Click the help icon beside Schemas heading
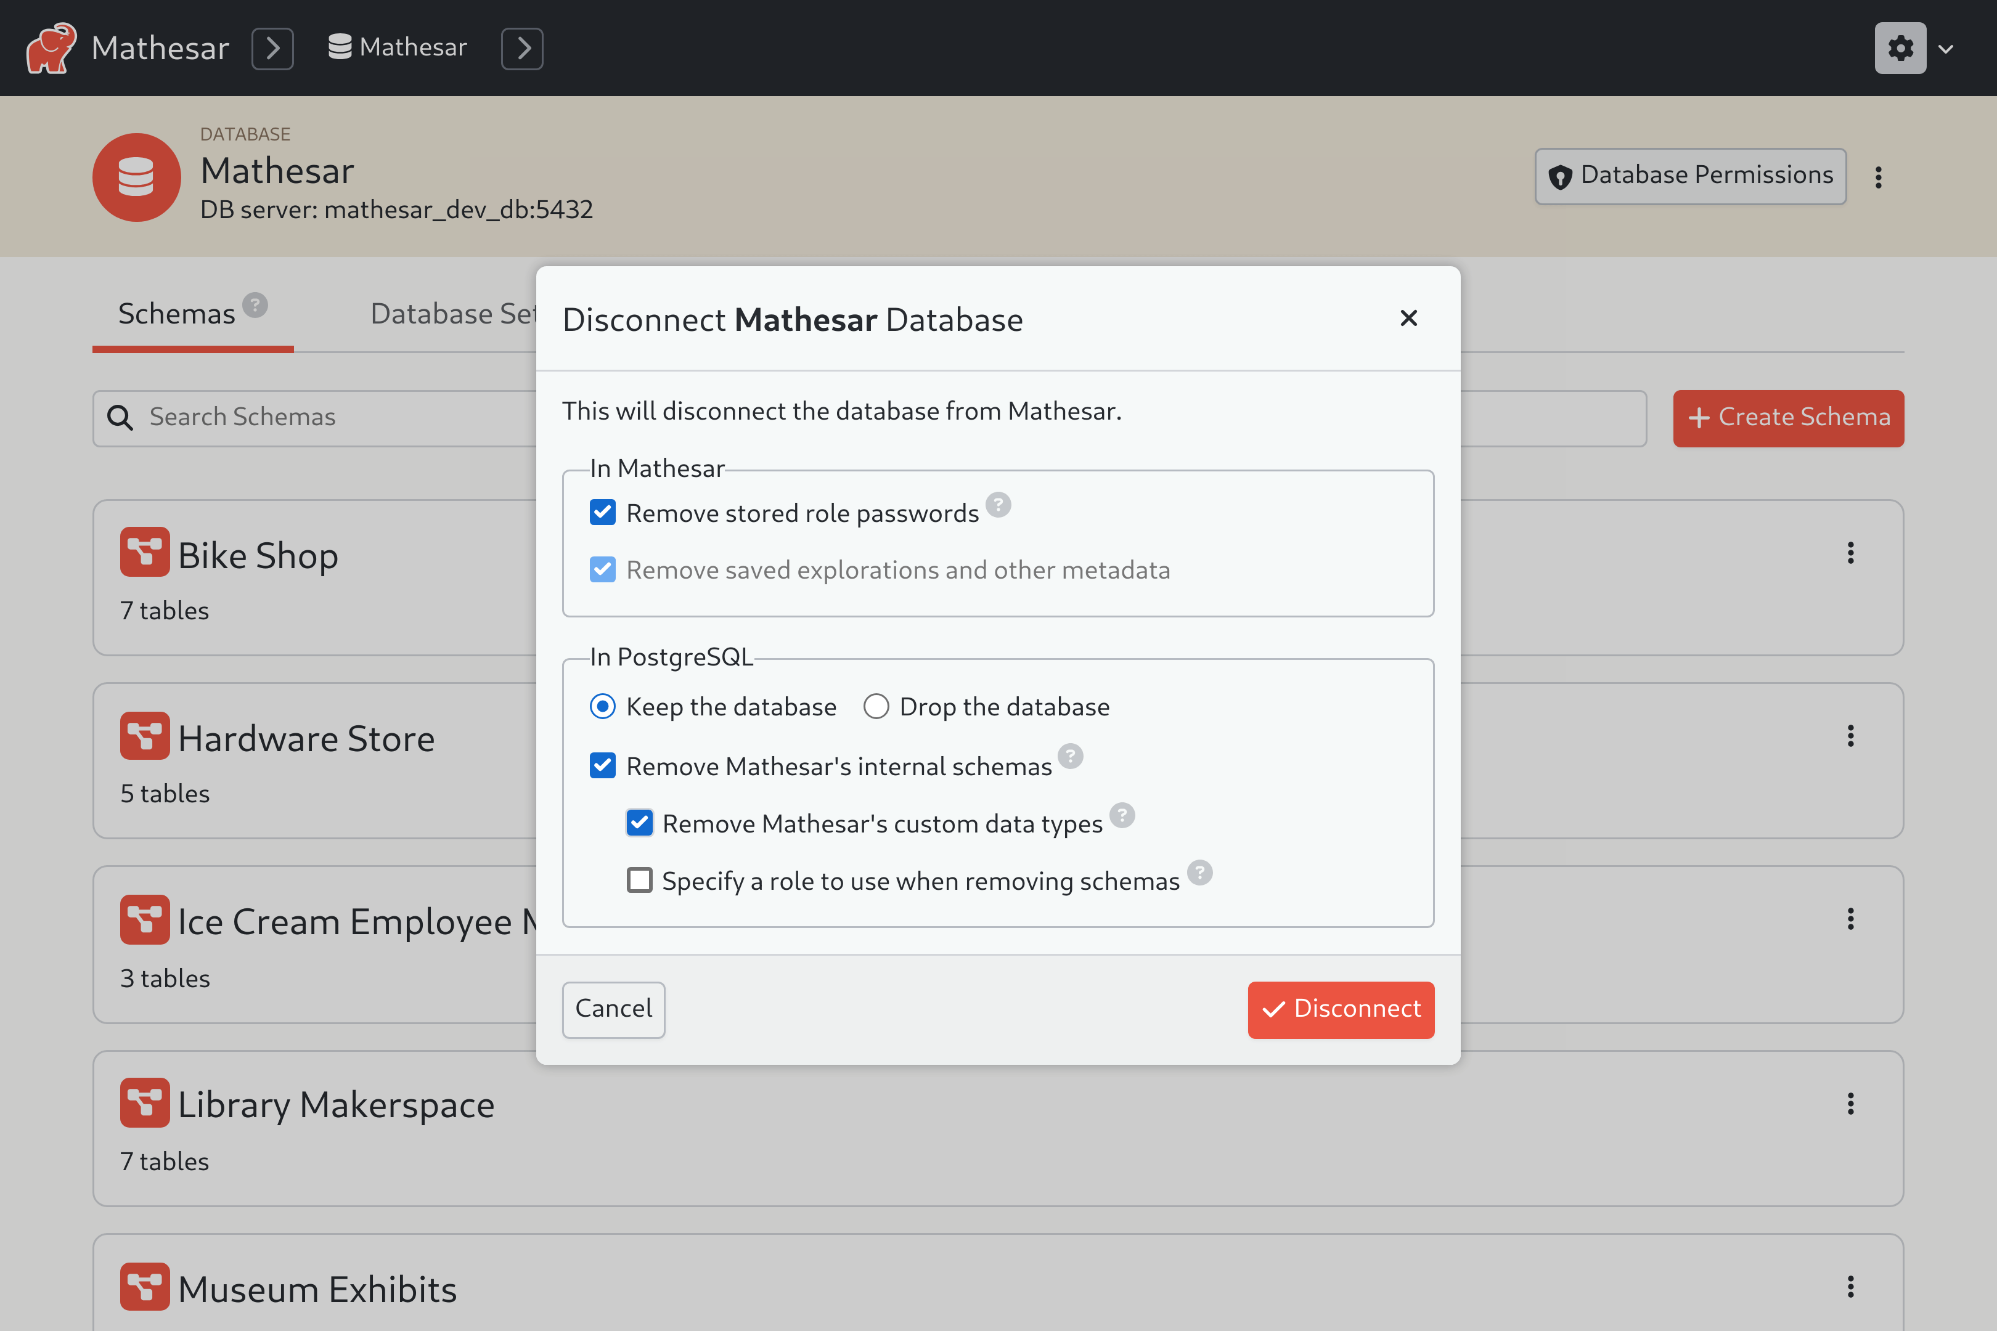Screen dimensions: 1997x1331 click(254, 305)
